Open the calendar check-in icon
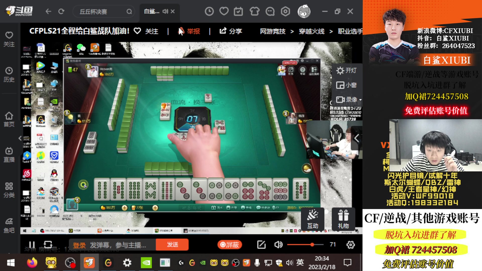This screenshot has width=482, height=271. [238, 11]
